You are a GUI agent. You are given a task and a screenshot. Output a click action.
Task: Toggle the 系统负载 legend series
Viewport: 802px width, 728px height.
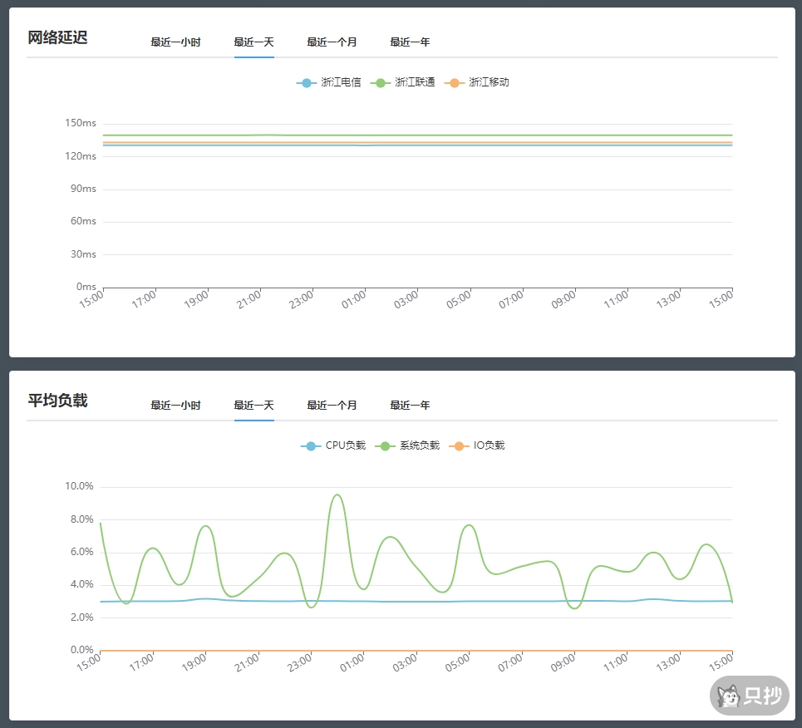tap(385, 446)
